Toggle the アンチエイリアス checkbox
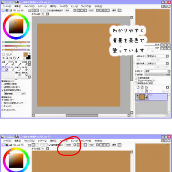Screen dimensions: 172x172 coord(2,110)
